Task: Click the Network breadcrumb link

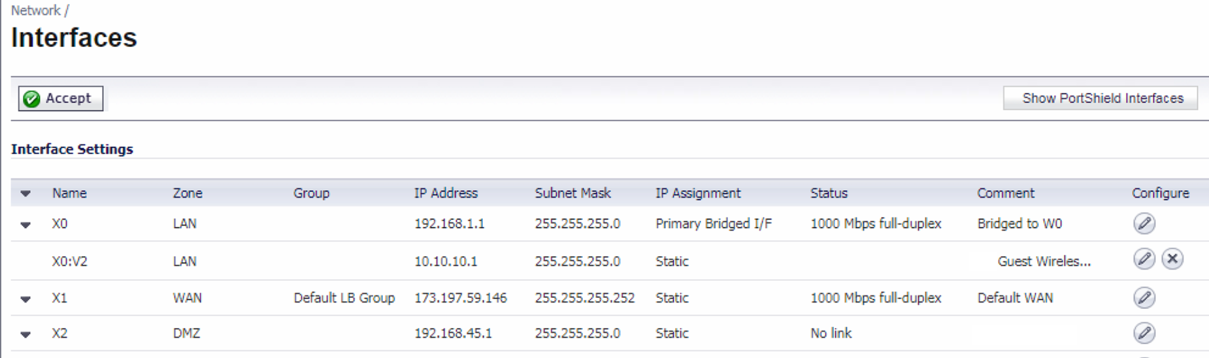Action: point(35,10)
